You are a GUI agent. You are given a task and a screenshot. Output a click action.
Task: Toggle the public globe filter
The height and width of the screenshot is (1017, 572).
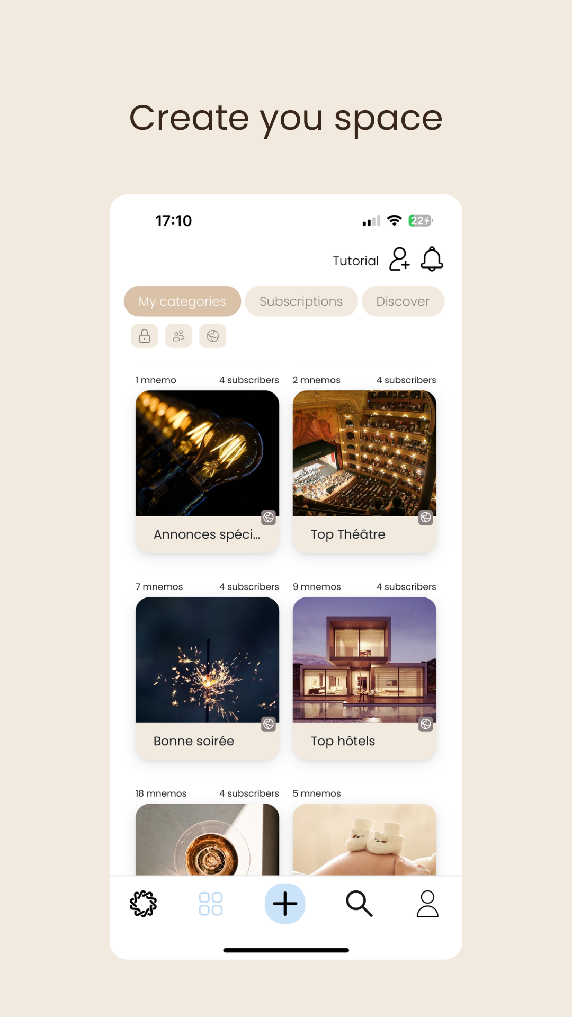click(x=213, y=336)
